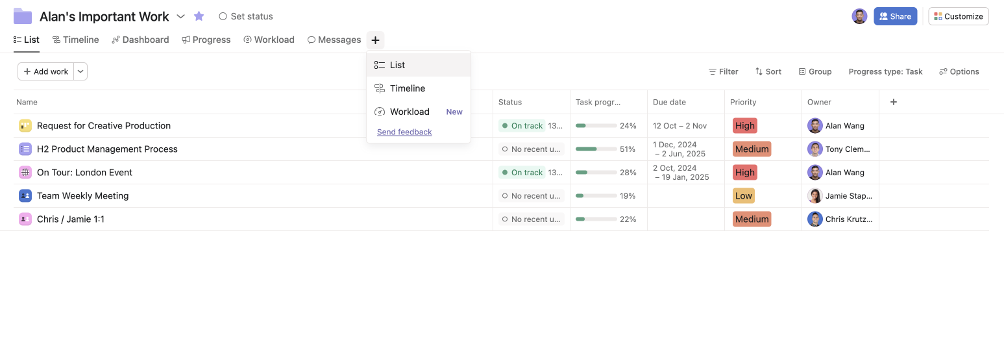Screen dimensions: 1004x344
Task: Open the add tab plus button
Action: 375,40
